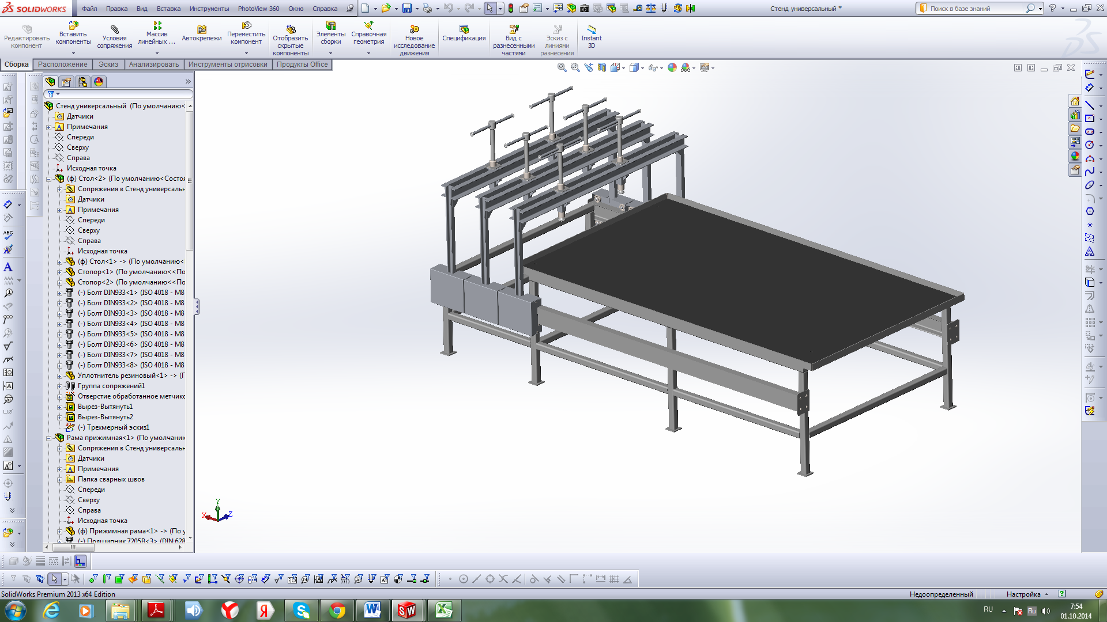1107x622 pixels.
Task: Open the Вставка menu
Action: point(168,9)
